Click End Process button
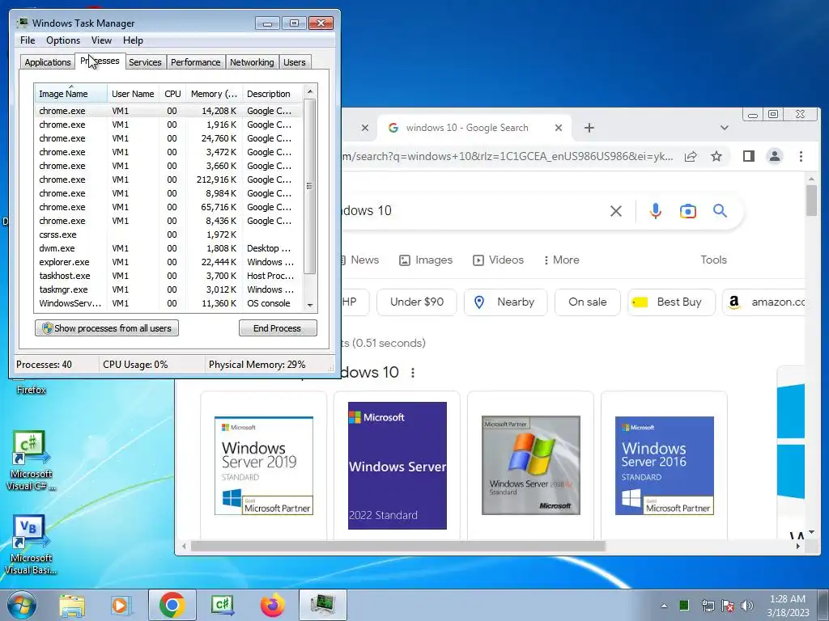 click(278, 328)
